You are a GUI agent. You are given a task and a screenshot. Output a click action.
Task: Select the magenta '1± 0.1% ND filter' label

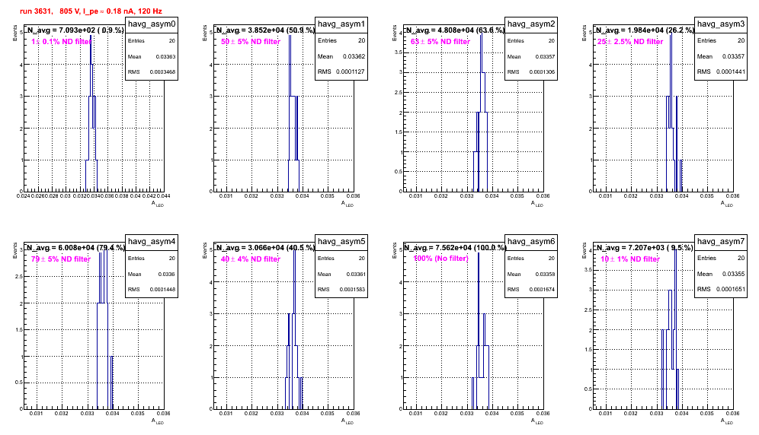62,42
